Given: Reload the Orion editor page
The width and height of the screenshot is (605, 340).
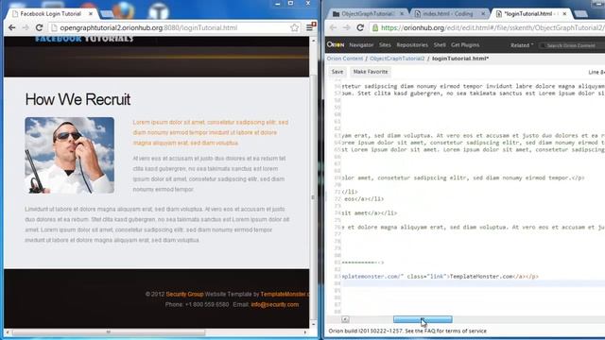Looking at the screenshot, I should tap(360, 27).
